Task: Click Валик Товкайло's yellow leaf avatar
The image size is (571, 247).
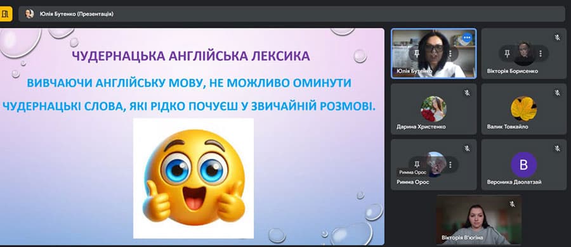Action: (x=523, y=109)
